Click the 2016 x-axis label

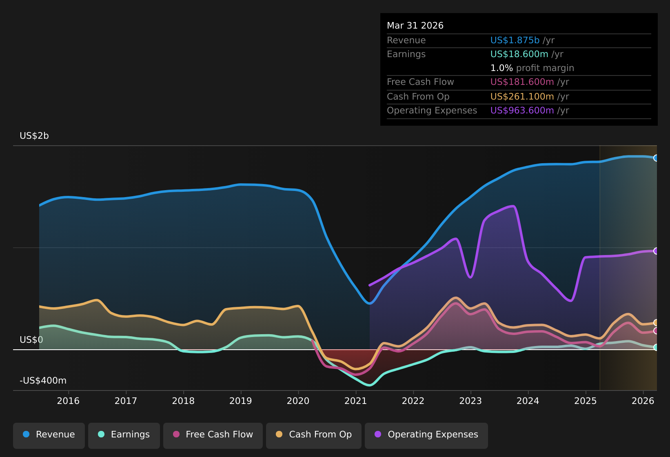68,401
